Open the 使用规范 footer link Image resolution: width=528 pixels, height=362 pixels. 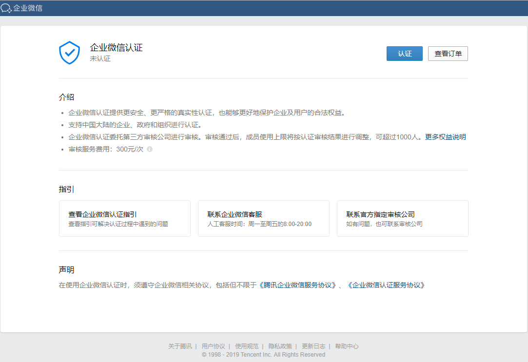[244, 346]
